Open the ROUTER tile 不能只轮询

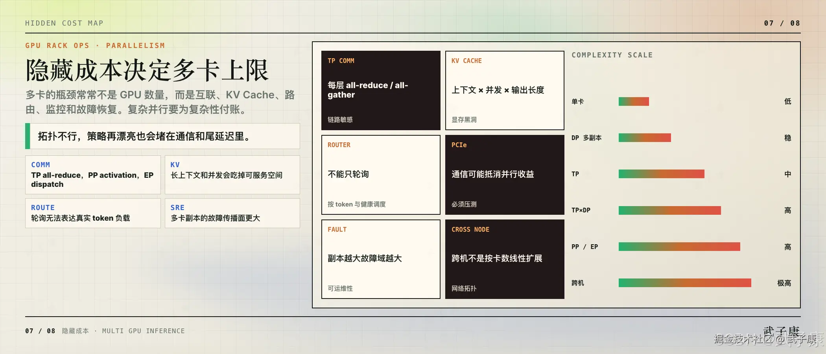381,175
